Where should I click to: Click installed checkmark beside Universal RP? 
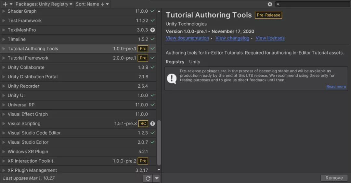pos(152,105)
